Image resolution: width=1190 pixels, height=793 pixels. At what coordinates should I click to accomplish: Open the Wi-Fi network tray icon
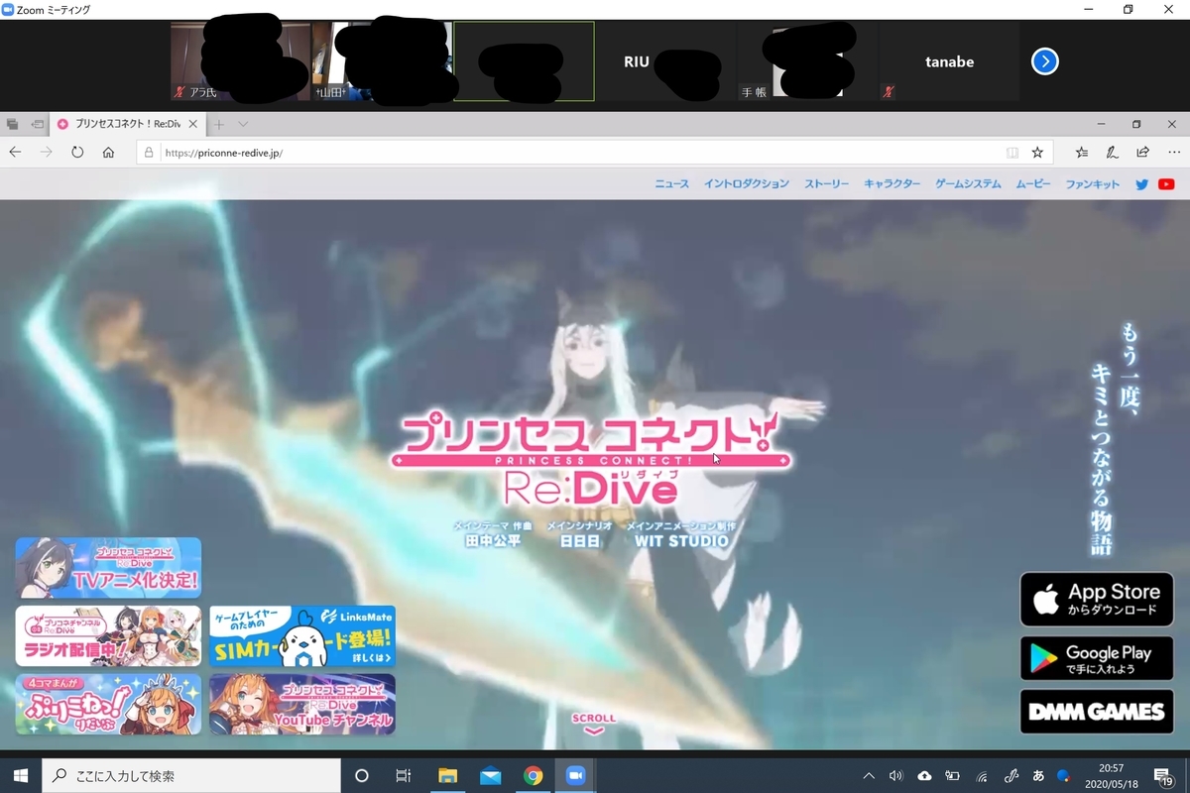point(982,775)
